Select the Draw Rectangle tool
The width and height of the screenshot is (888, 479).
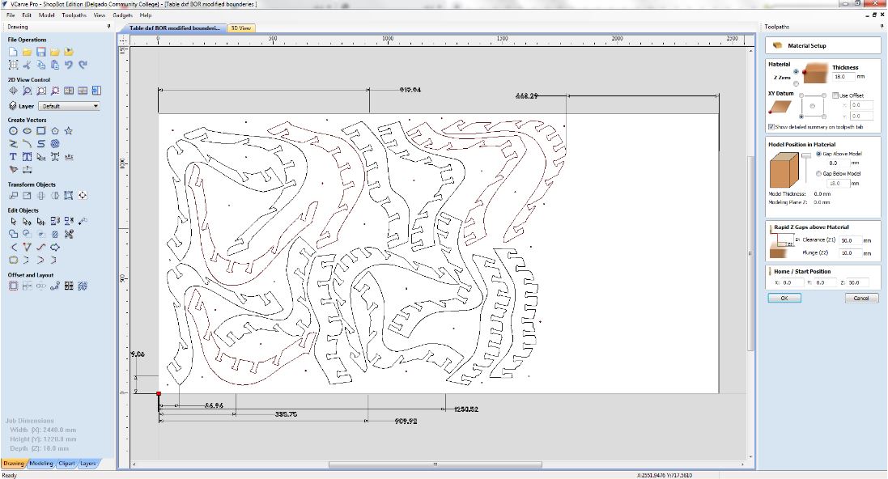tap(40, 131)
